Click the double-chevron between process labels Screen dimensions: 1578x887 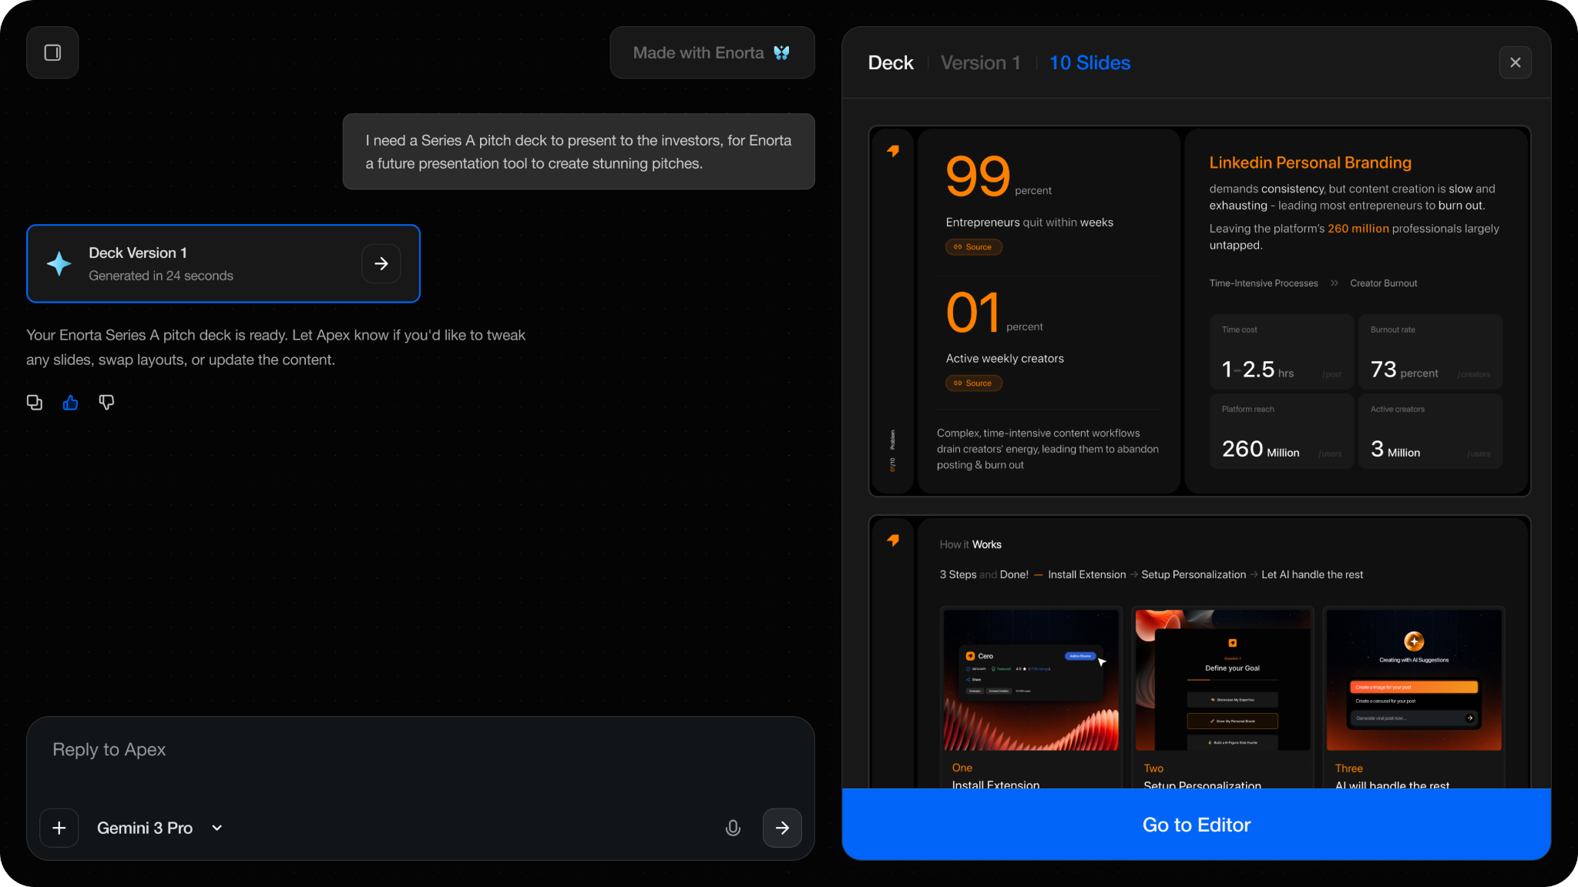(1334, 283)
